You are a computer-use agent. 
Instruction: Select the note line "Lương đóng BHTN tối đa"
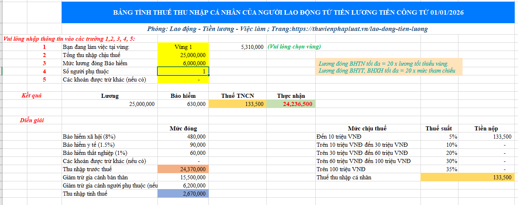tap(383, 64)
